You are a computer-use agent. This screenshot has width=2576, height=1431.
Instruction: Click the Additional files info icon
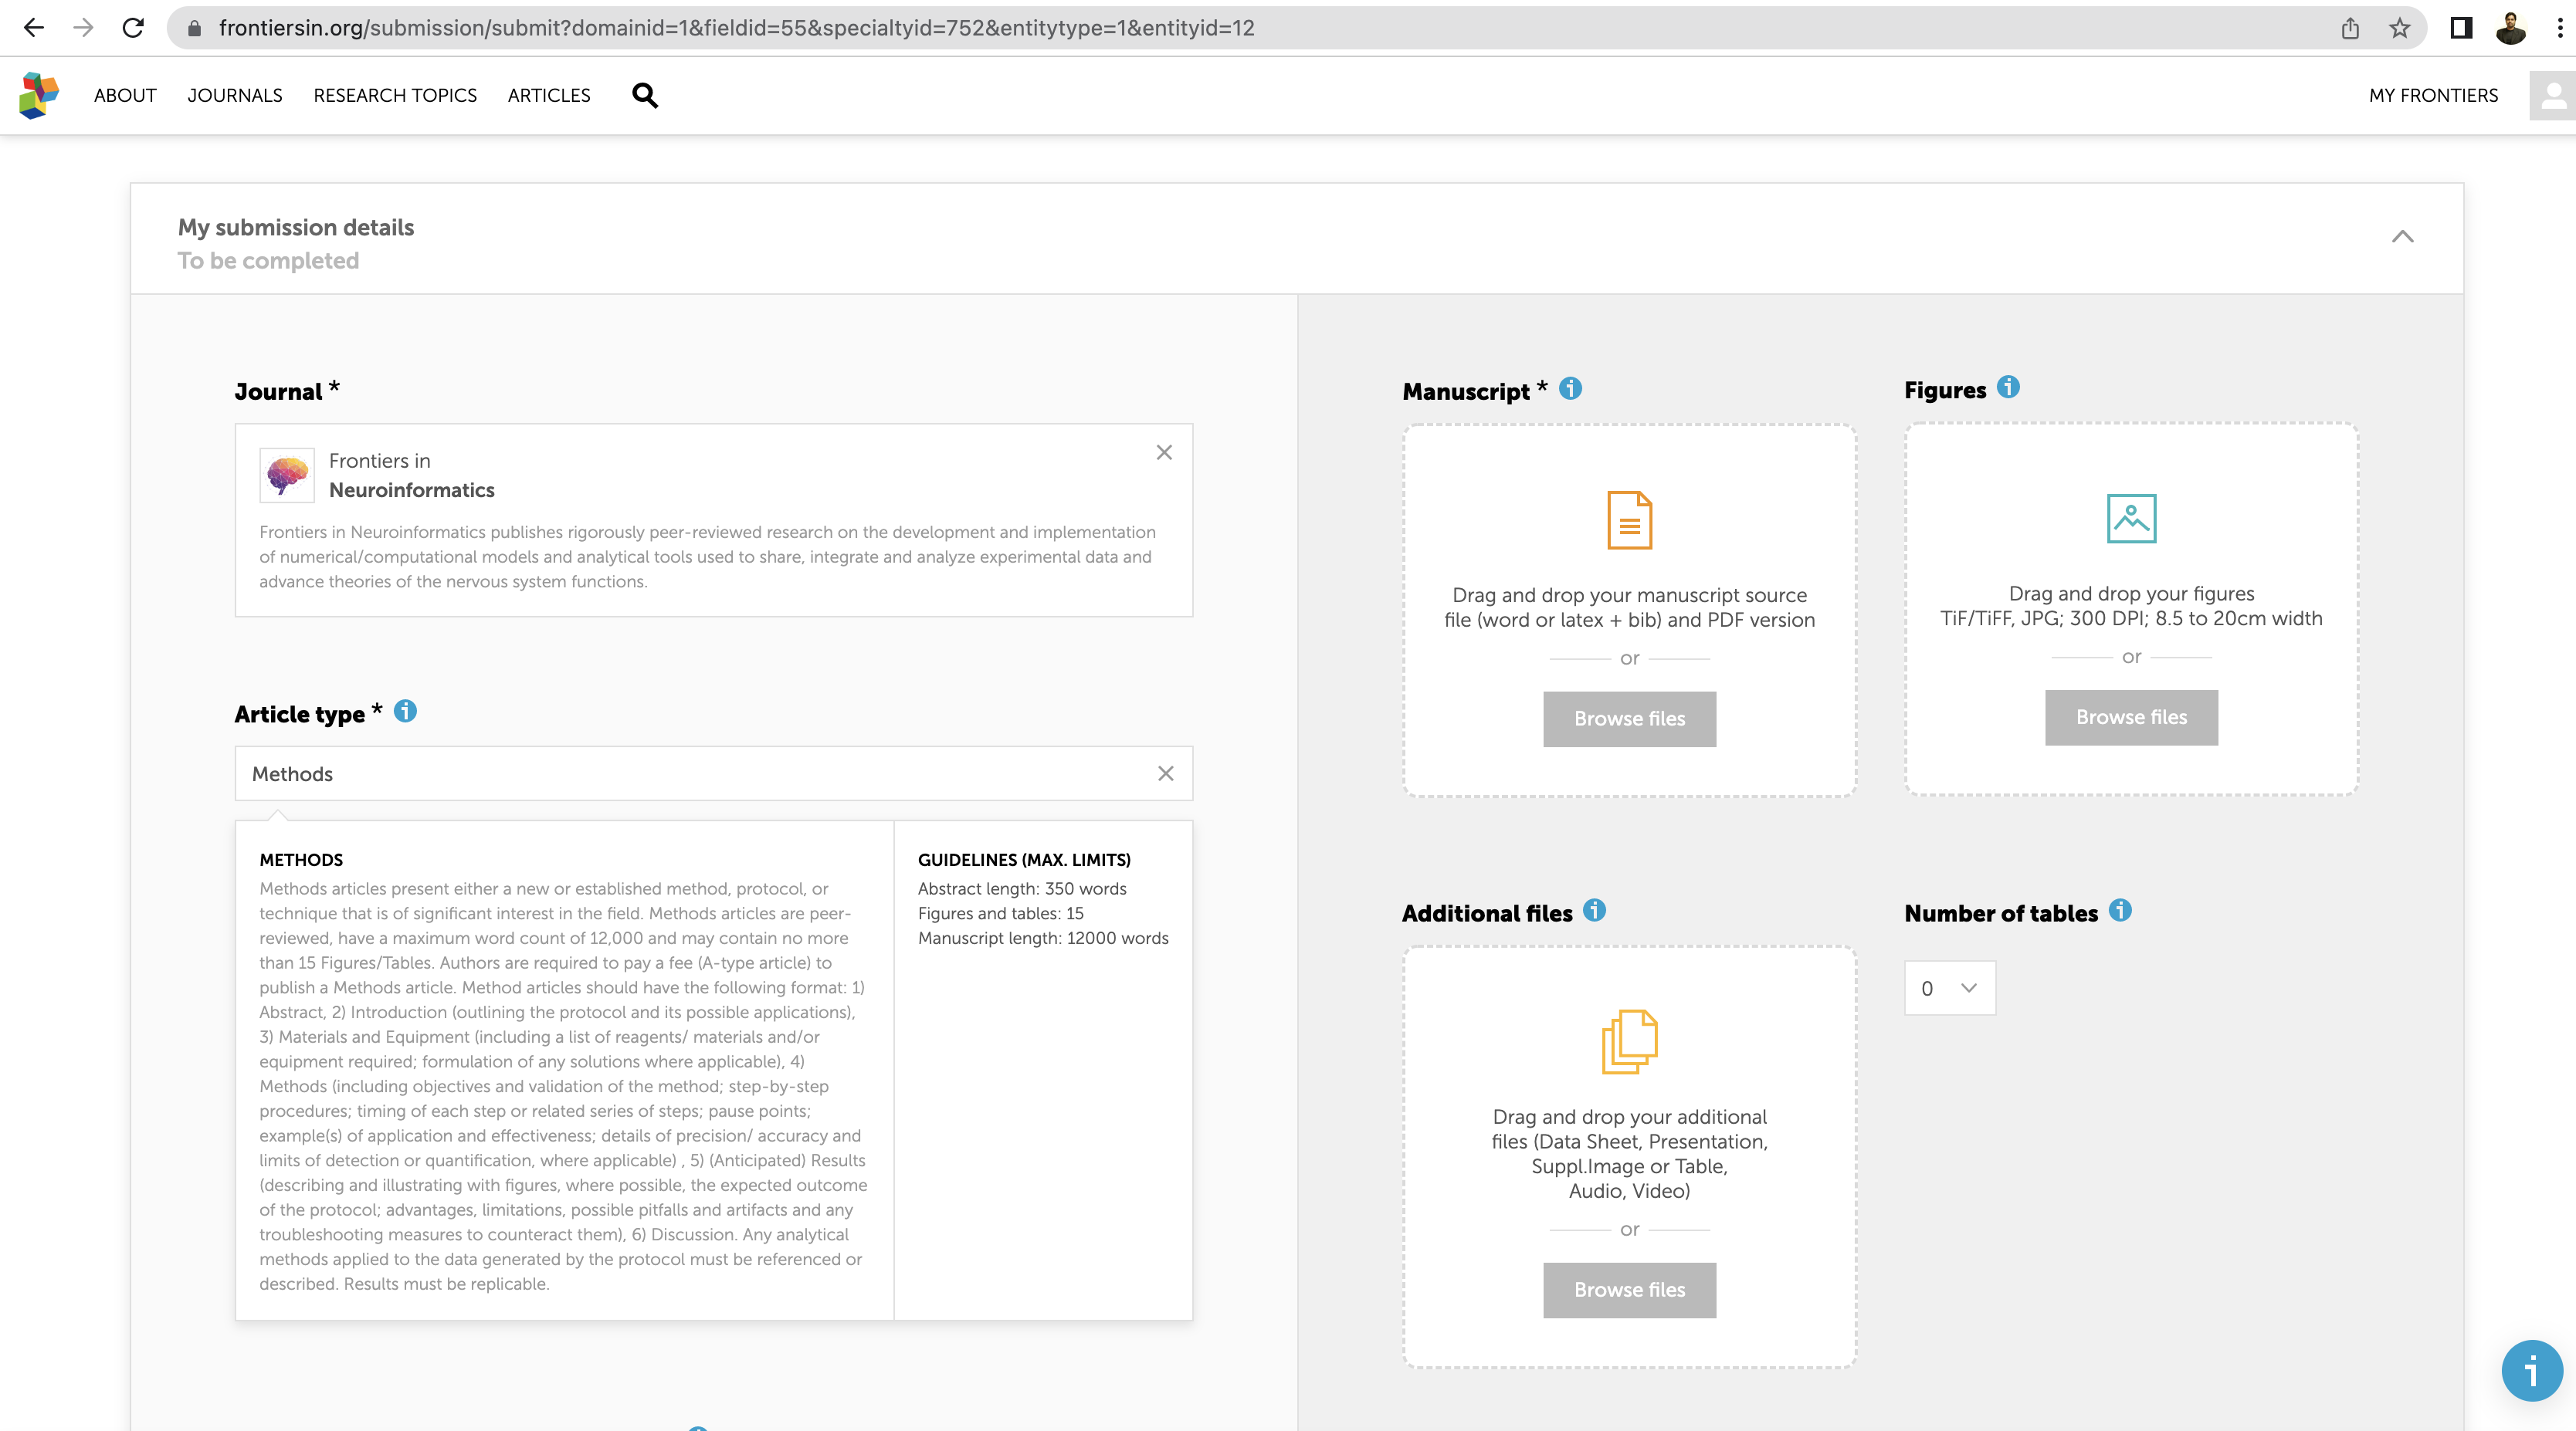coord(1595,910)
